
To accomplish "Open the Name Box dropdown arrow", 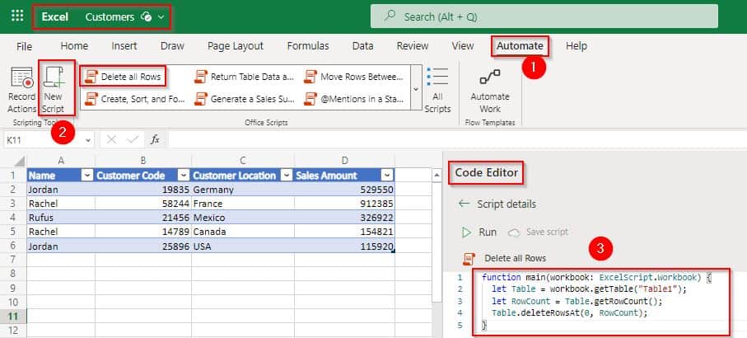I will [88, 139].
